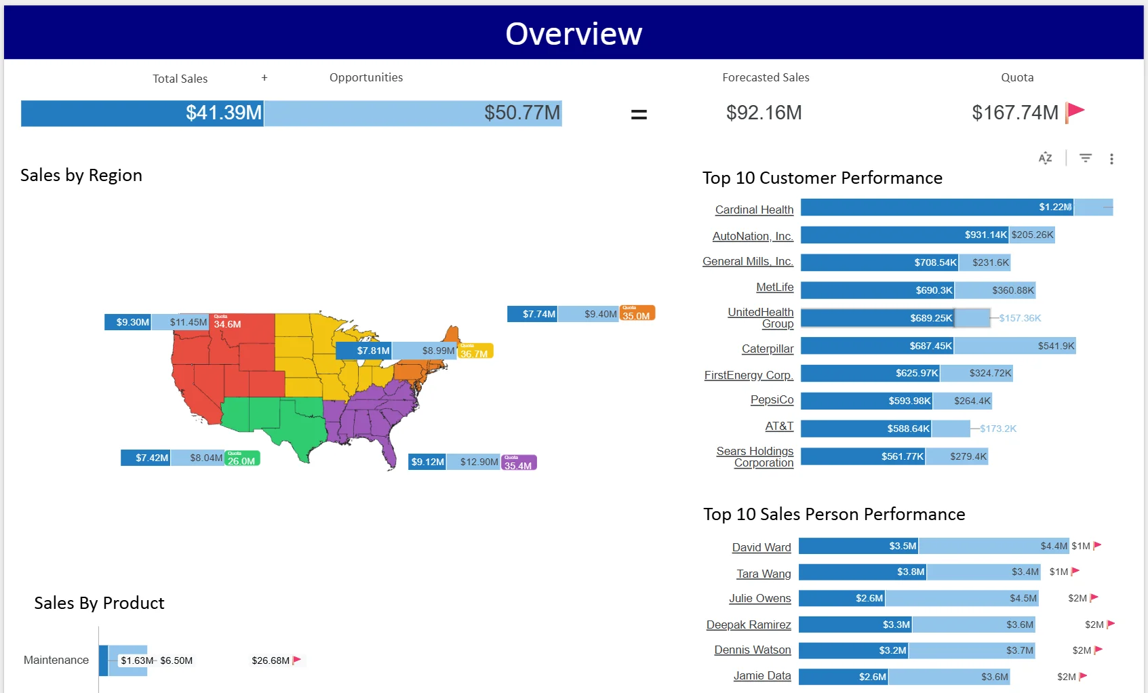Click the flag next to Julie Owens' $2M goal
Screen dimensions: 1148x693
click(1094, 598)
